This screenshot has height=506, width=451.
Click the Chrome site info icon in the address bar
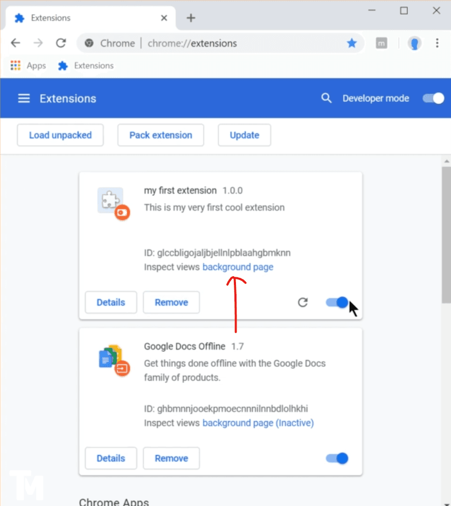[x=89, y=43]
